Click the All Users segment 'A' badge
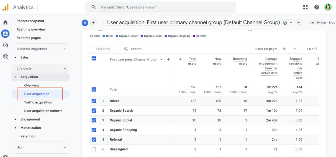Screen dimensions: 336x157 [x=85, y=23]
